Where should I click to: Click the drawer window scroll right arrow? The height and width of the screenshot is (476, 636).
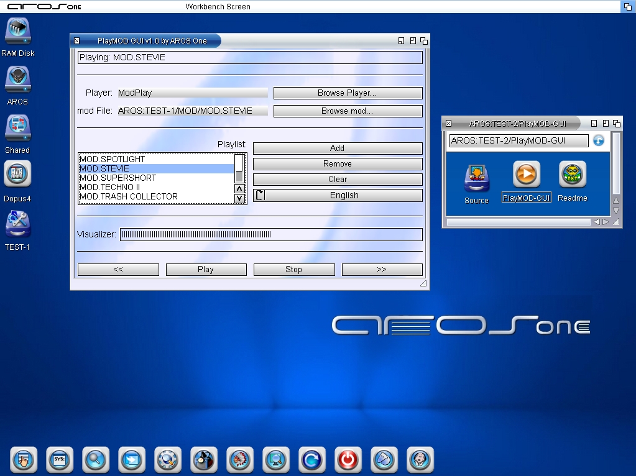tap(606, 222)
